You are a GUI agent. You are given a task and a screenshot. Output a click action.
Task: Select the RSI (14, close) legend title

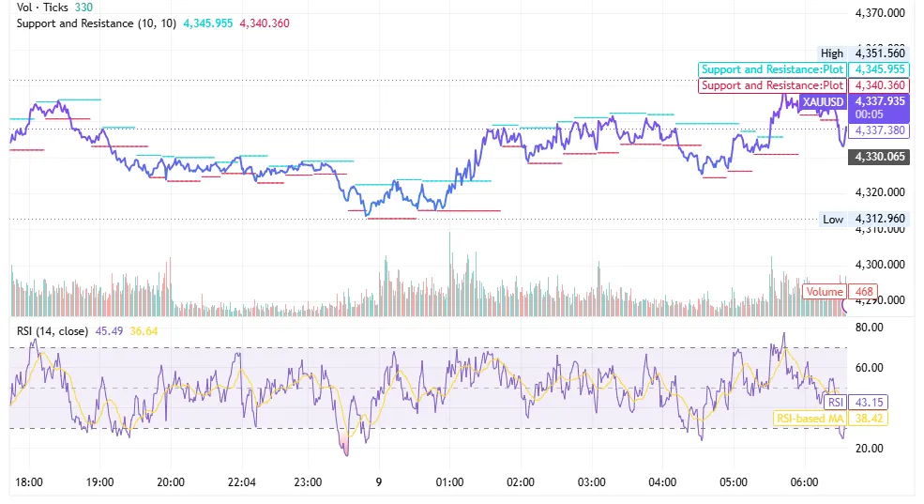point(53,331)
